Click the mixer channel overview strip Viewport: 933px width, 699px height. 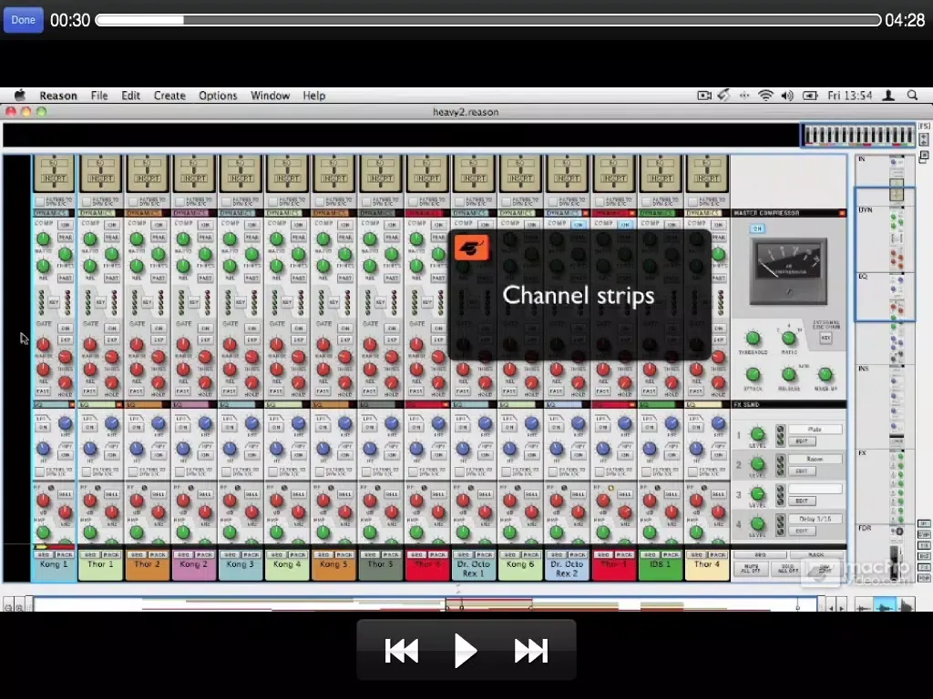(858, 136)
